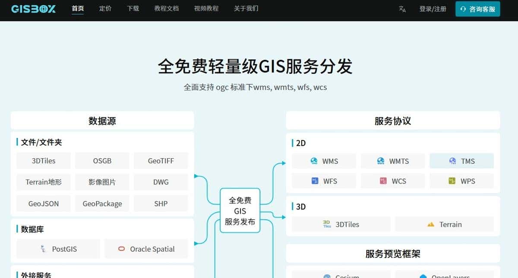Click the Terrain mountain icon

pos(431,224)
